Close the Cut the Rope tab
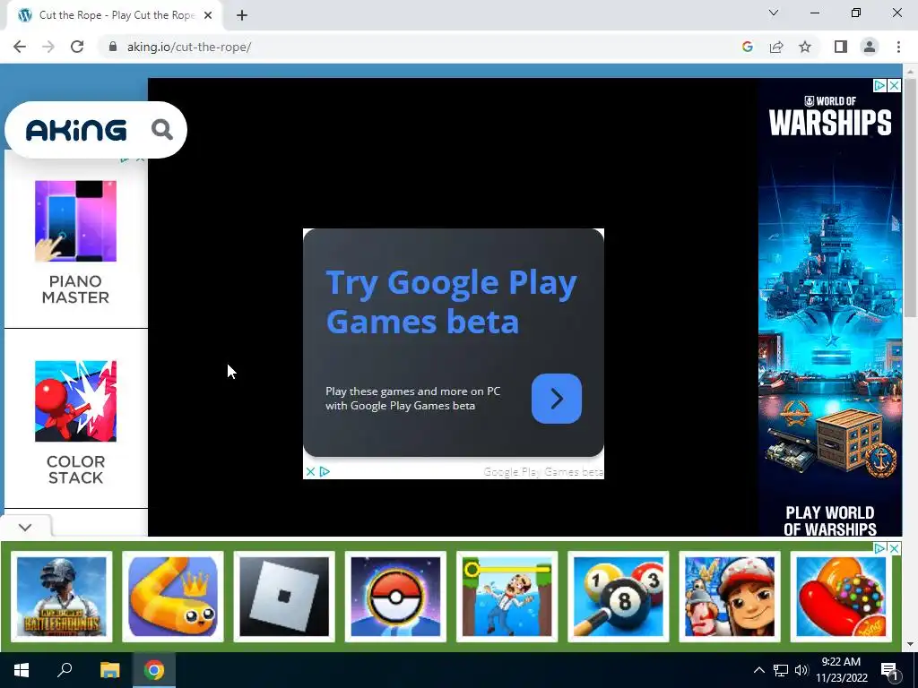918x688 pixels. 208,15
